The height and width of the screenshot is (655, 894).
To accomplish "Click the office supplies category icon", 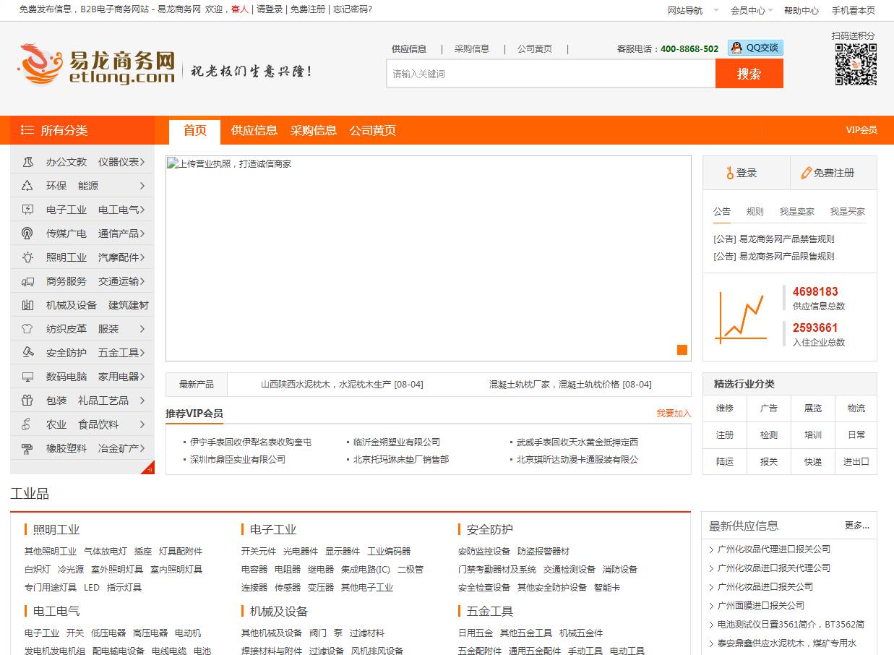I will tap(27, 162).
